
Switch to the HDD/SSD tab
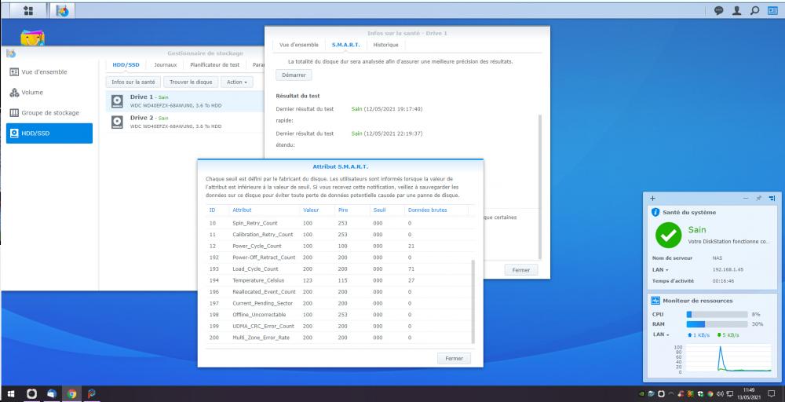pos(126,65)
